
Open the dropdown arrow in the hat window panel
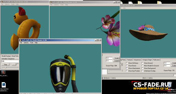[x=122, y=65]
